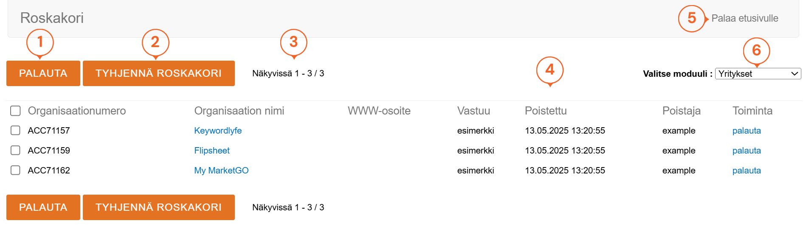Go to Palaa etusivulle link
The height and width of the screenshot is (229, 806).
click(744, 18)
